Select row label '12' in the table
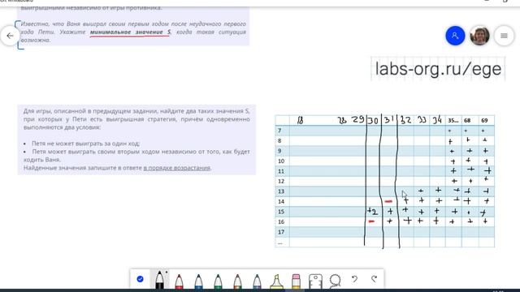 pos(281,182)
